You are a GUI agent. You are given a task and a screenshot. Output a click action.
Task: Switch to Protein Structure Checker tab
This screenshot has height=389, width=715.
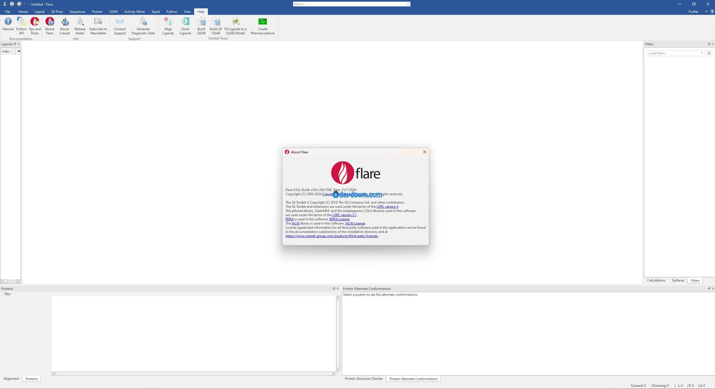click(364, 378)
